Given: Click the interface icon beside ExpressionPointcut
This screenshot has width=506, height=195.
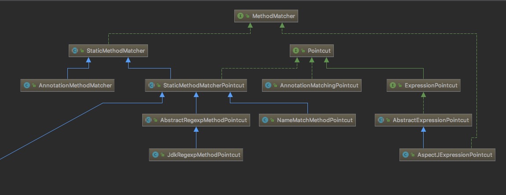Looking at the screenshot, I should (393, 86).
